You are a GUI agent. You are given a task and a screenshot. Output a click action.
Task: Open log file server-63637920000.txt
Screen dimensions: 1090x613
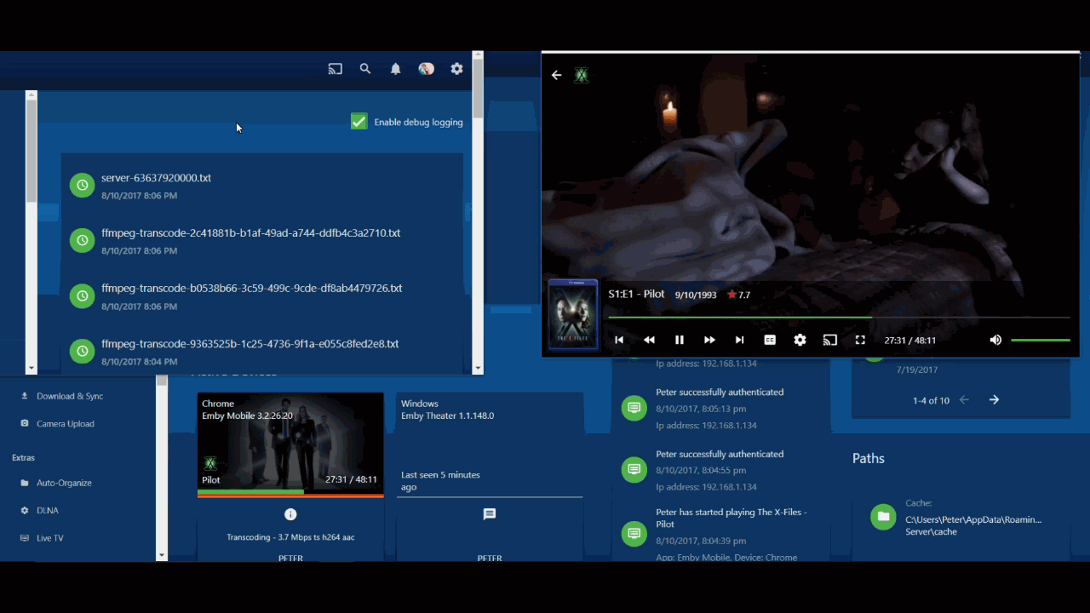(157, 177)
